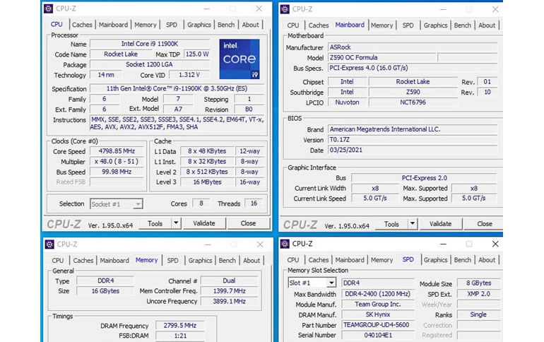
Task: Open the Socket #1 selection dropdown
Action: pyautogui.click(x=117, y=204)
